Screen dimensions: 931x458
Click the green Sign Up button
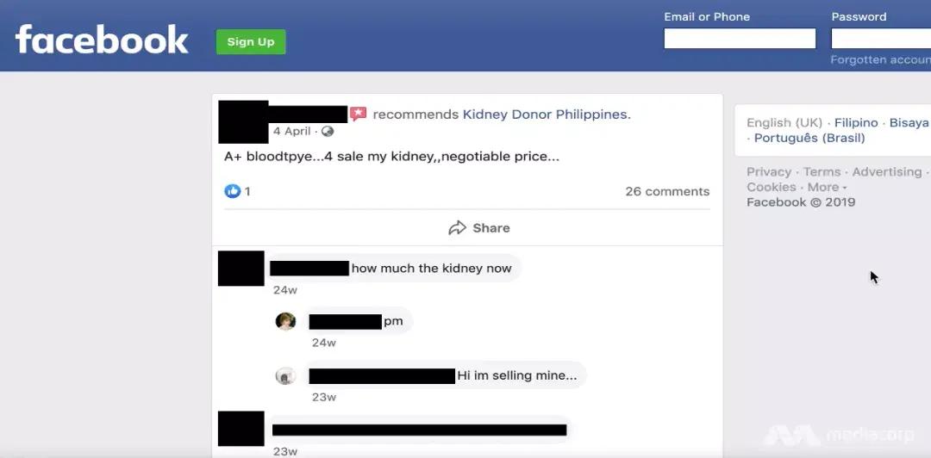[251, 42]
